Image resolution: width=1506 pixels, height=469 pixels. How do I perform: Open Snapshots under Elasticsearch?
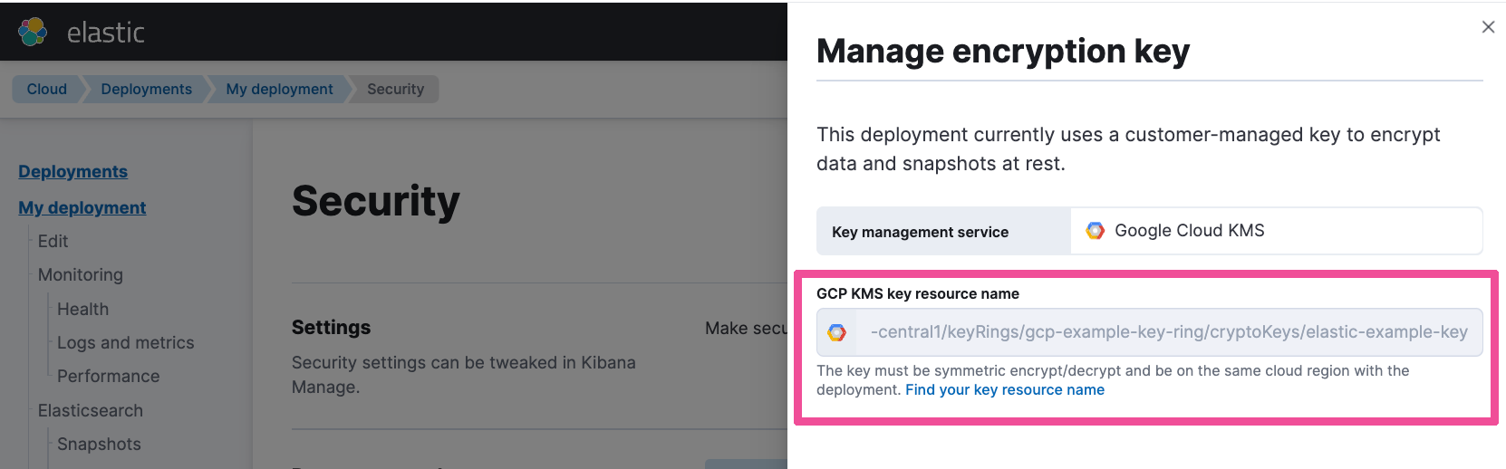coord(99,444)
